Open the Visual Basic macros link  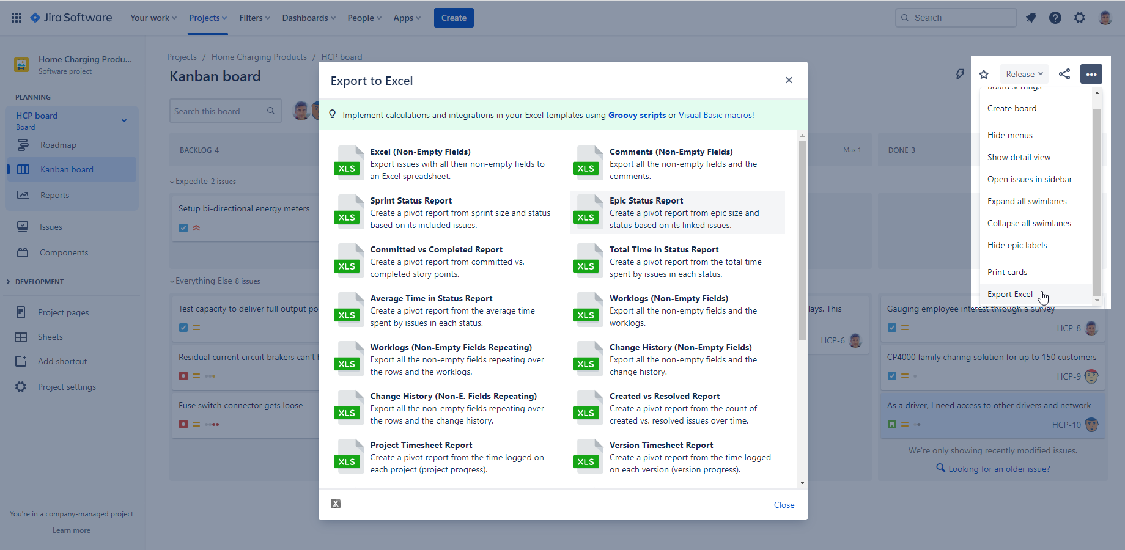[717, 115]
